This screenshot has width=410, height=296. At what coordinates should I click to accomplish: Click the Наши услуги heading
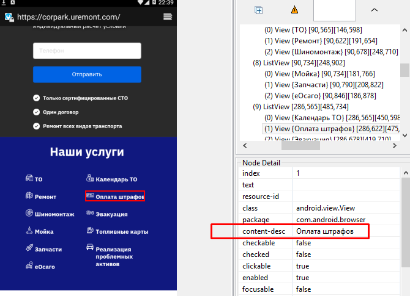pos(87,152)
